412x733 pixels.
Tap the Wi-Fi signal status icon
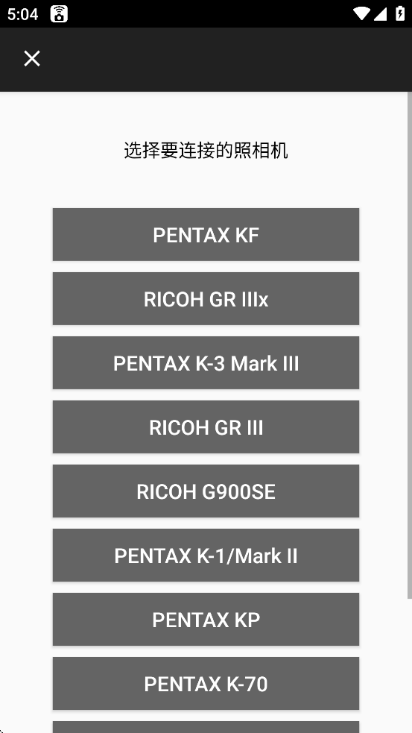(361, 13)
